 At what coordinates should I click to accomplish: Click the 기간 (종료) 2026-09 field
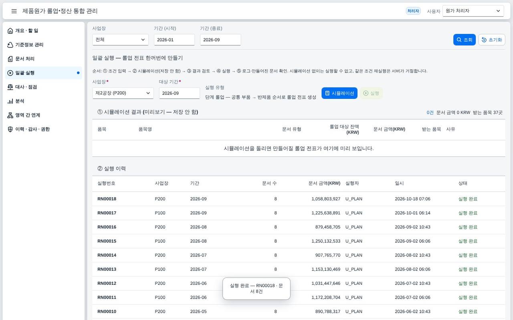click(220, 40)
